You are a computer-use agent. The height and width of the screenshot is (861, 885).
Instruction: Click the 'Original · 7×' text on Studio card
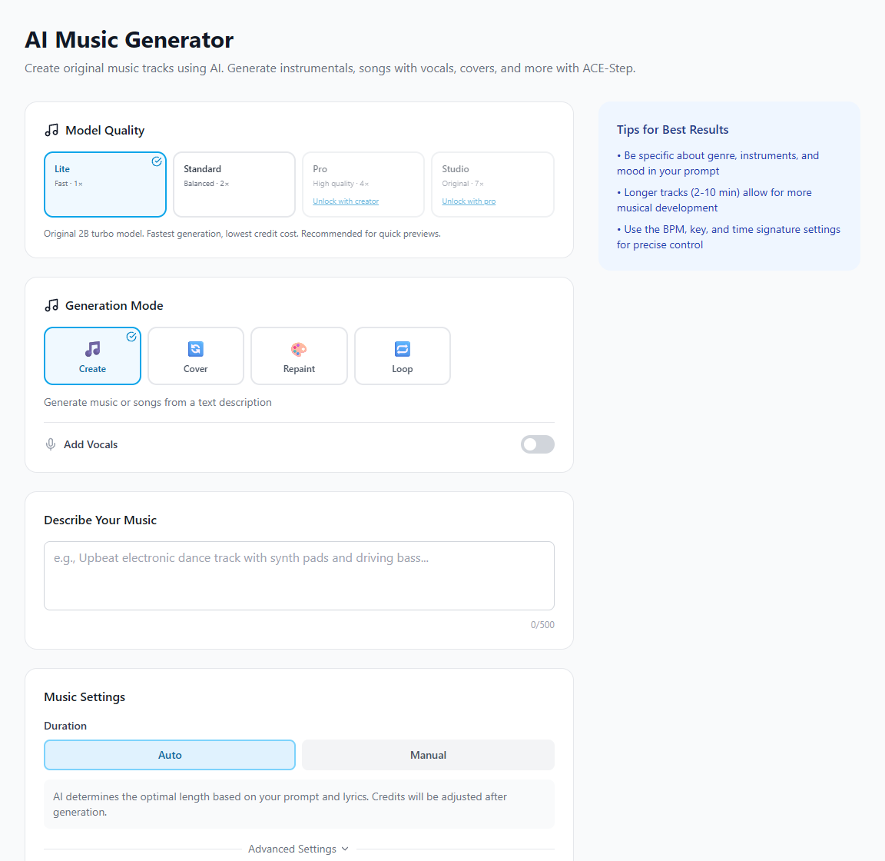[x=462, y=184]
